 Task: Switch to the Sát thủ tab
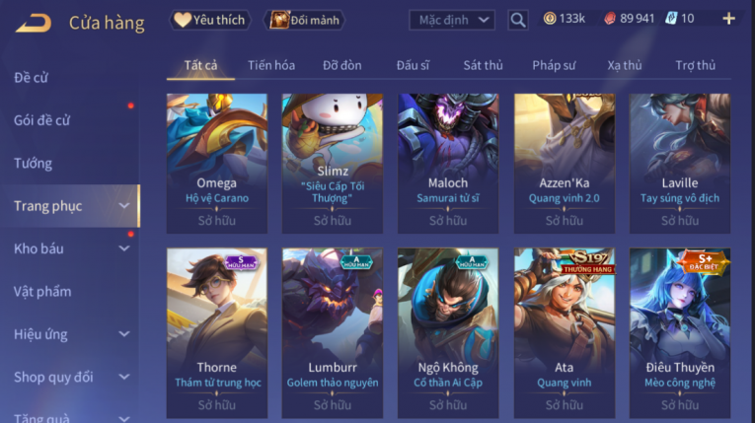pyautogui.click(x=483, y=65)
